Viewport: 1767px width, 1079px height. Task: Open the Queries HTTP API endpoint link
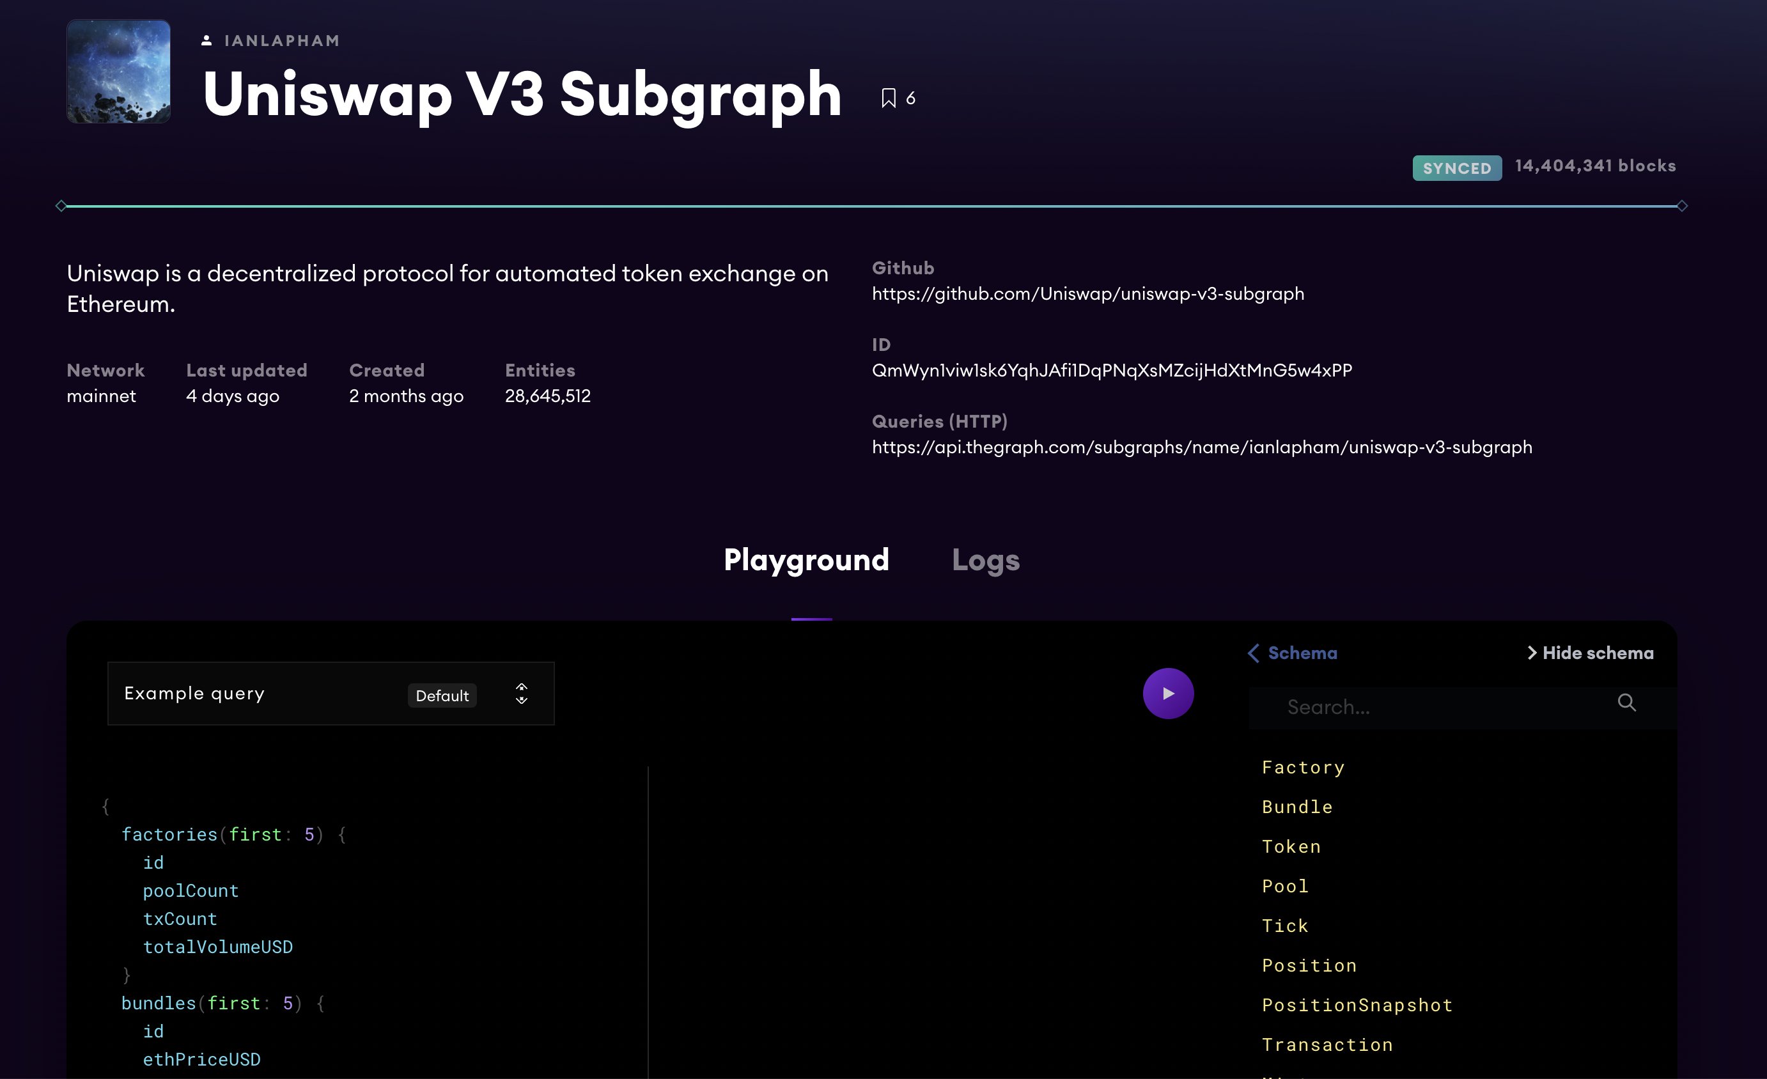(1202, 447)
